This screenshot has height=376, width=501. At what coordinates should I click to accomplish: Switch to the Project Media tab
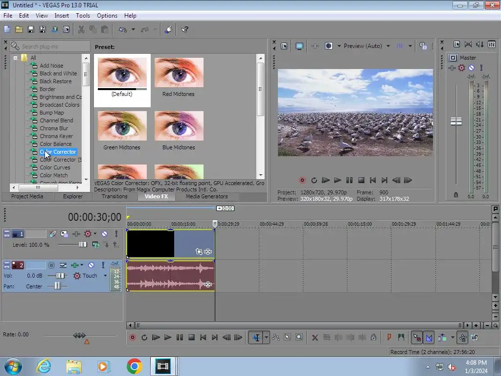pos(27,196)
